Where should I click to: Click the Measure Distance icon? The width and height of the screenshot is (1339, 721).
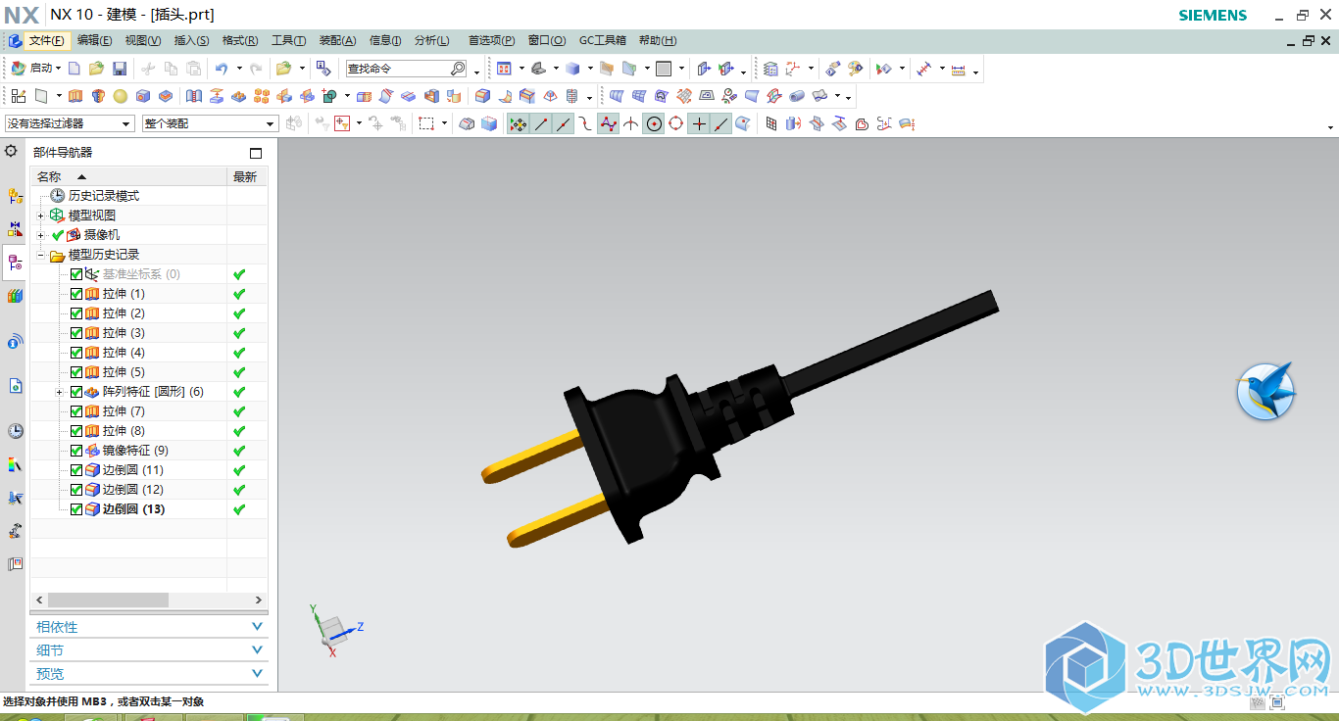coord(923,69)
